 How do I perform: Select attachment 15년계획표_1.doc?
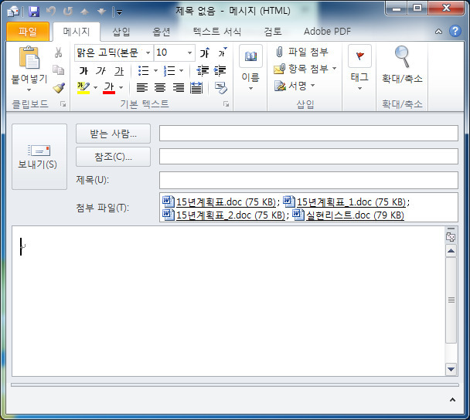pos(345,202)
